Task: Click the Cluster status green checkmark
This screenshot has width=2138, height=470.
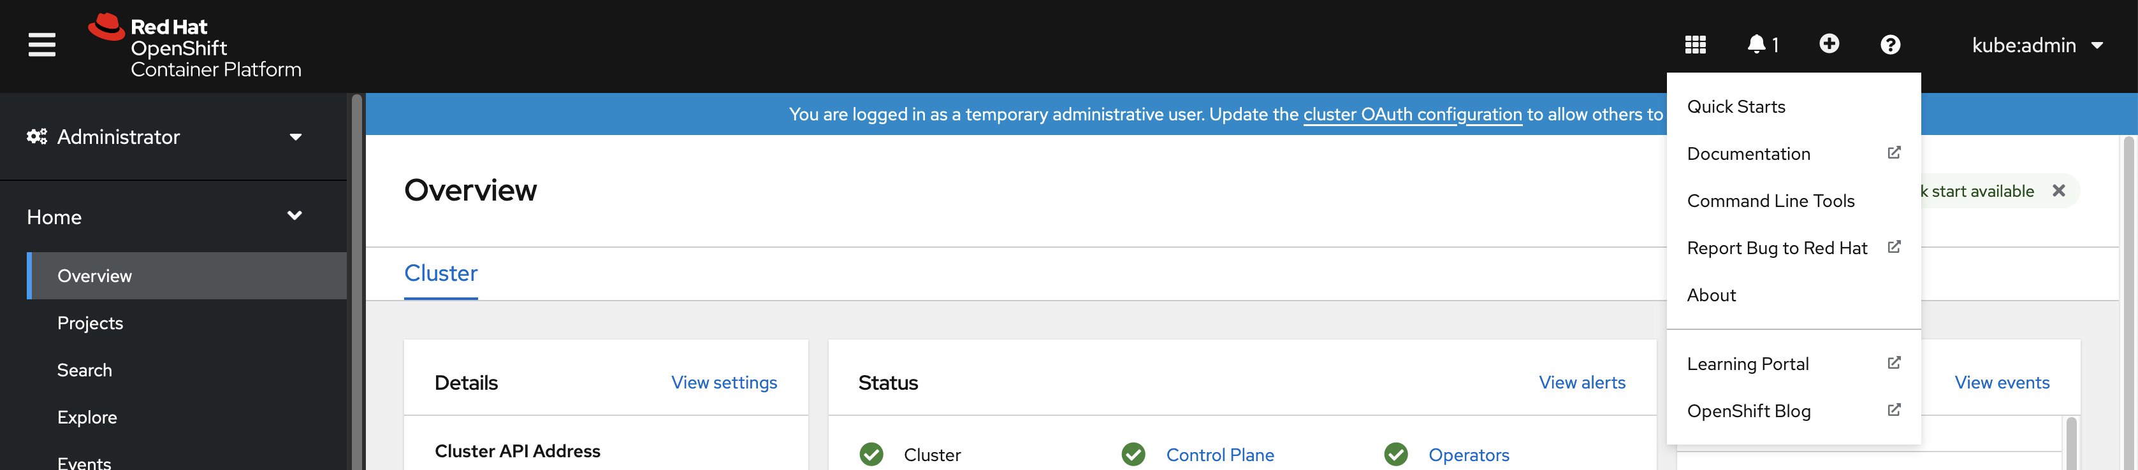Action: pyautogui.click(x=871, y=454)
